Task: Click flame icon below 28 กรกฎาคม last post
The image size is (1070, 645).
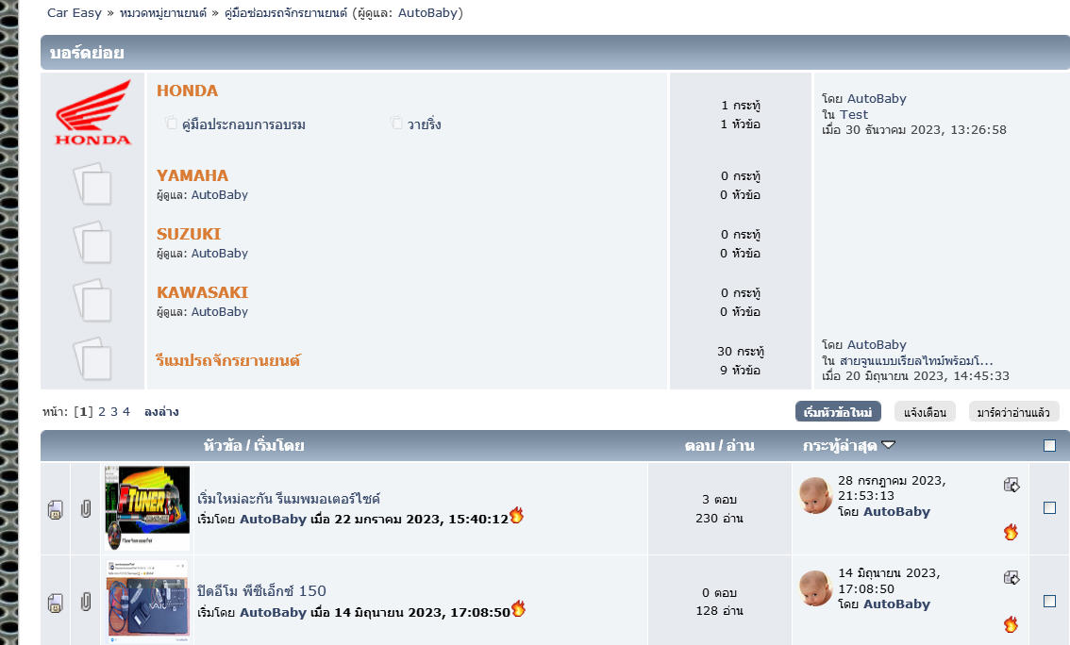Action: (x=1011, y=532)
